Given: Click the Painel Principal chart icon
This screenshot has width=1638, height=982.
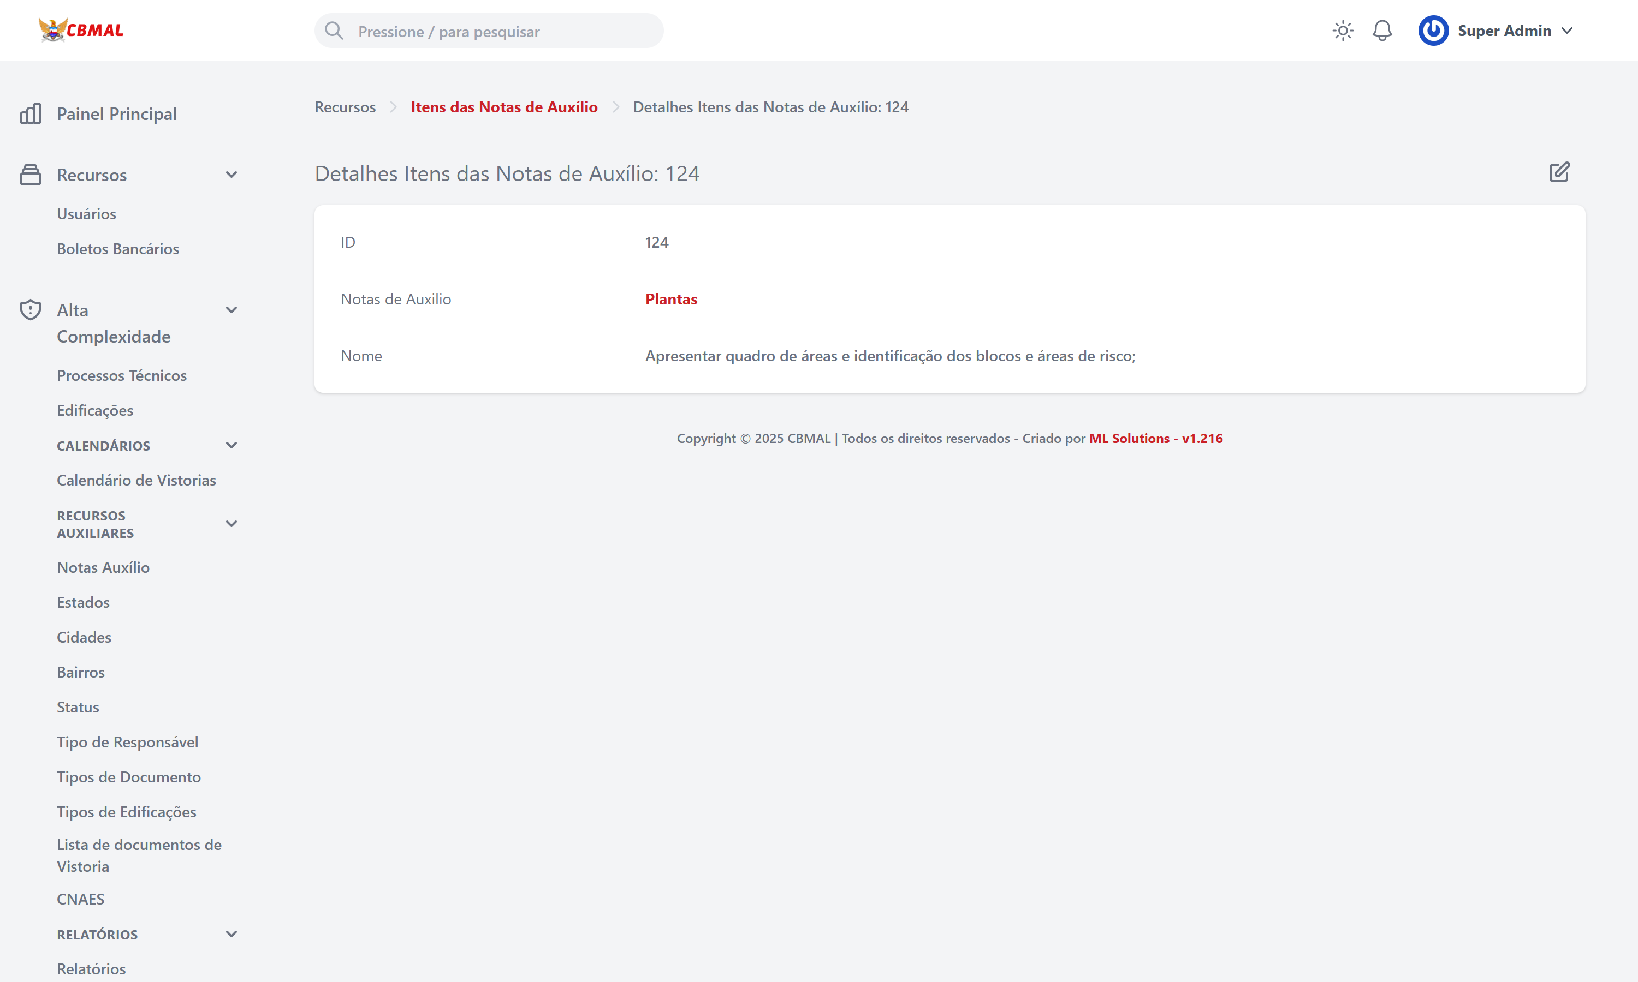Looking at the screenshot, I should coord(31,114).
